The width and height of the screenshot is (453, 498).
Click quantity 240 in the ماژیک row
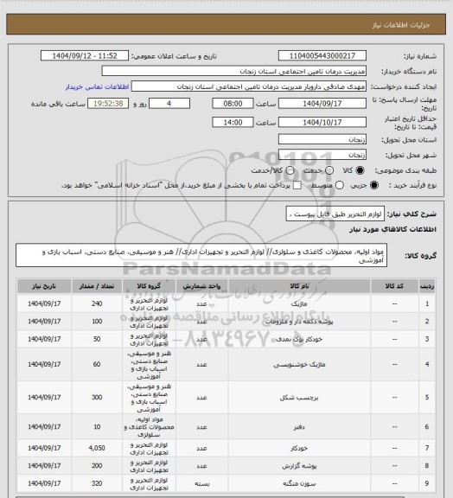(97, 303)
